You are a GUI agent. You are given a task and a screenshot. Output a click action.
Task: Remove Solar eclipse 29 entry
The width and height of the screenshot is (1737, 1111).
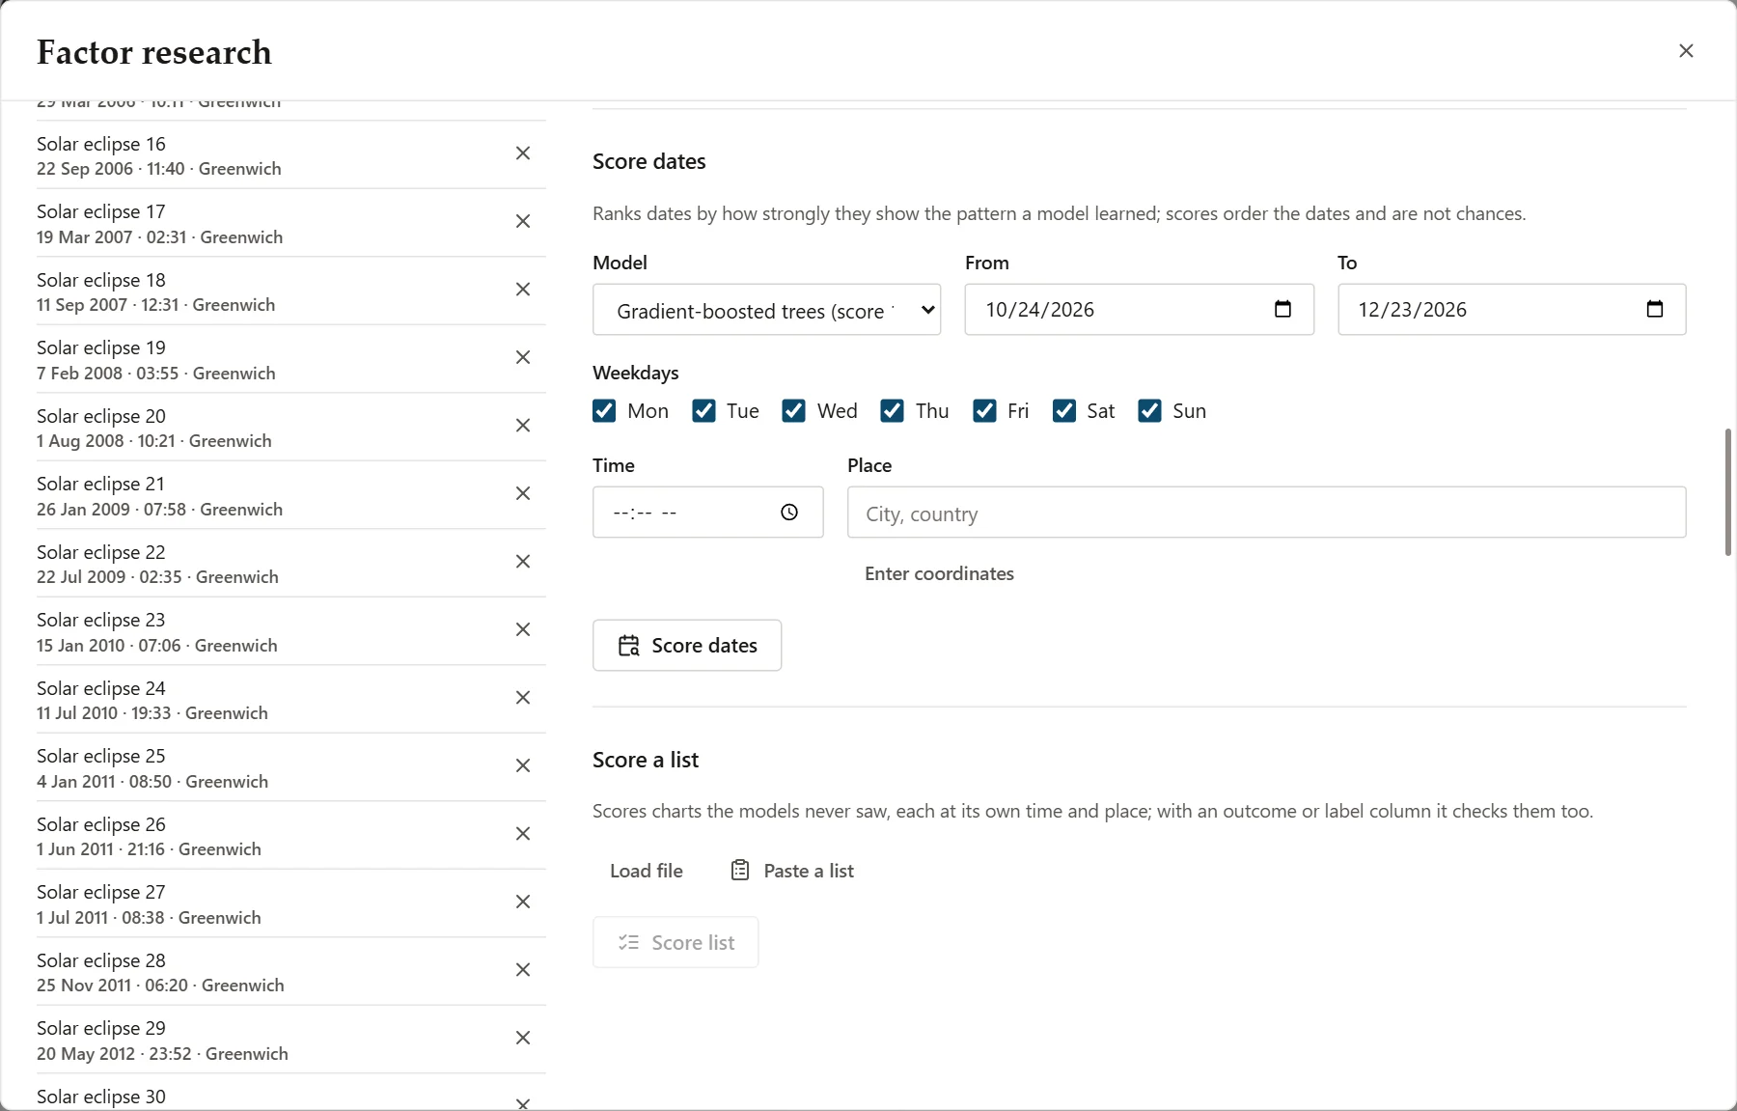[x=523, y=1038]
